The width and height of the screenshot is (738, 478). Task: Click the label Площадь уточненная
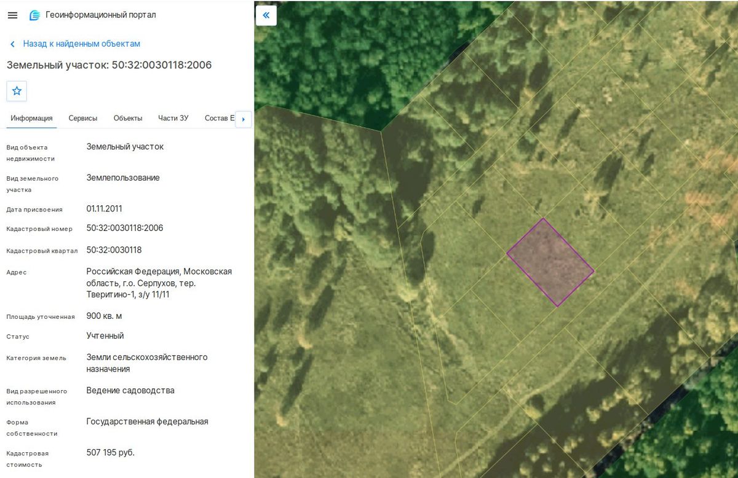[x=41, y=317]
